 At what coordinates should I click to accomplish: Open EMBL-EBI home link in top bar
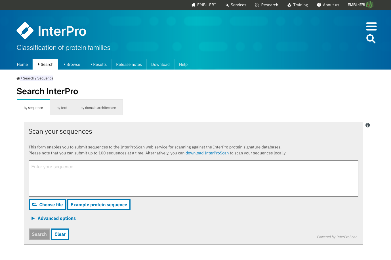pos(203,5)
